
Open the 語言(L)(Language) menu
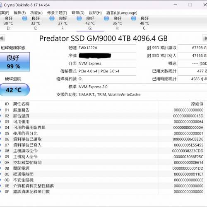click(x=122, y=13)
